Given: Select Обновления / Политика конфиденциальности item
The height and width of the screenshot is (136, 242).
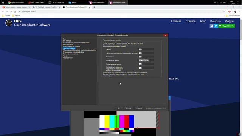Looking at the screenshot, I should click(79, 50).
